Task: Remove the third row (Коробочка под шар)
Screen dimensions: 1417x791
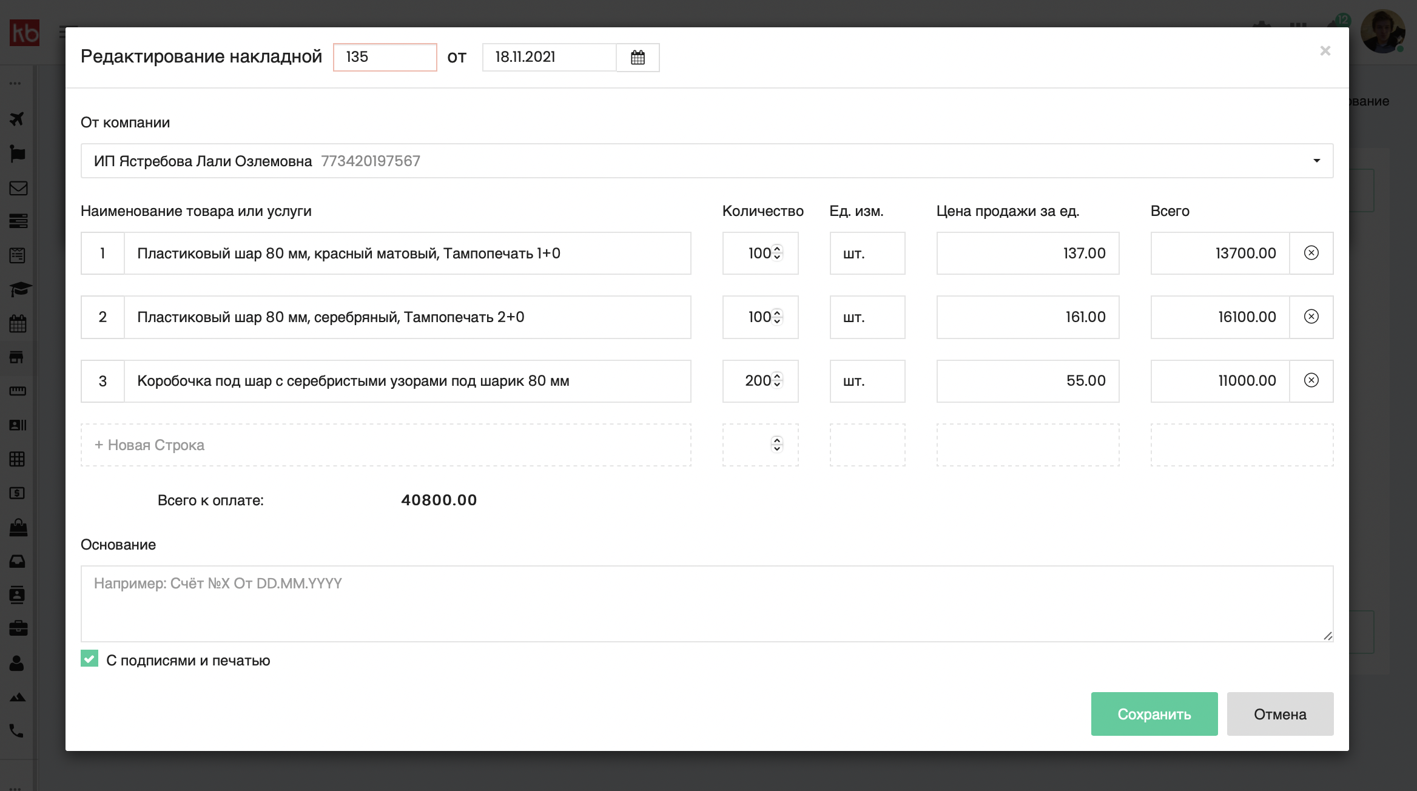Action: click(x=1311, y=380)
